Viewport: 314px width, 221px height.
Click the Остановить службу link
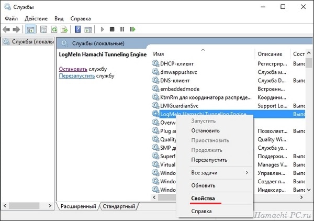click(x=73, y=69)
